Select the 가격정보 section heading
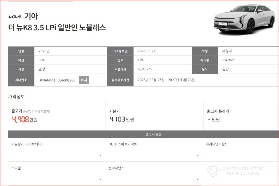This screenshot has height=186, width=279. pos(16,96)
